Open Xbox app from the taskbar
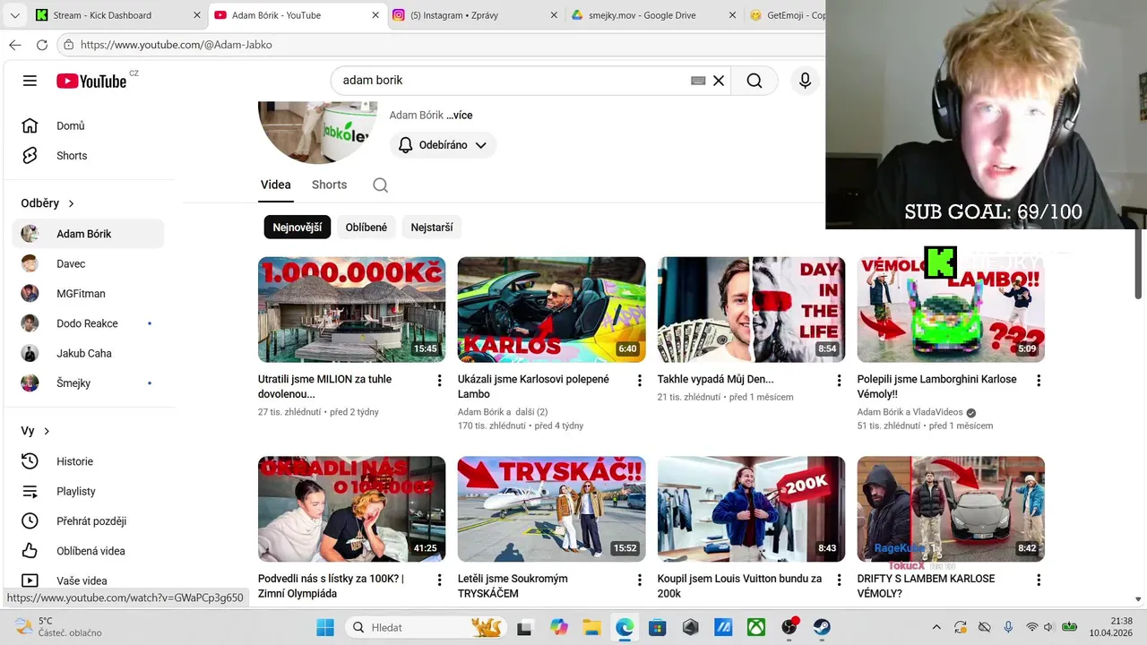This screenshot has width=1147, height=645. point(756,627)
